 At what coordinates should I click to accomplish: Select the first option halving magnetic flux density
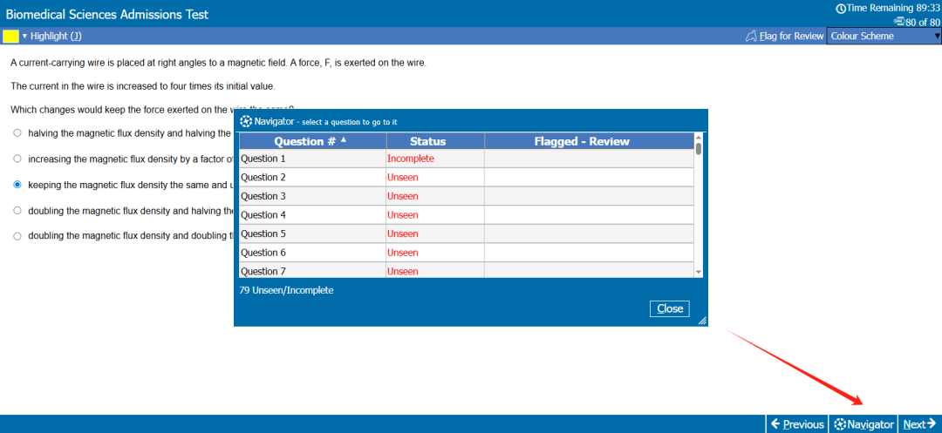(17, 133)
